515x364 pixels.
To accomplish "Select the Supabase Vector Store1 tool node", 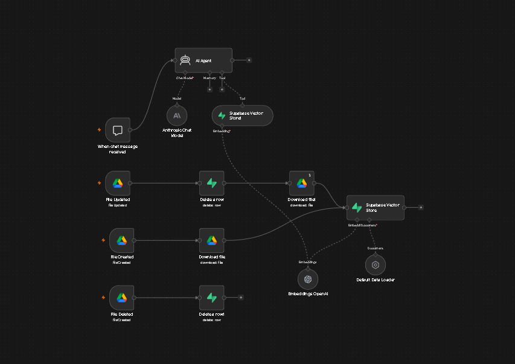I will pos(242,116).
